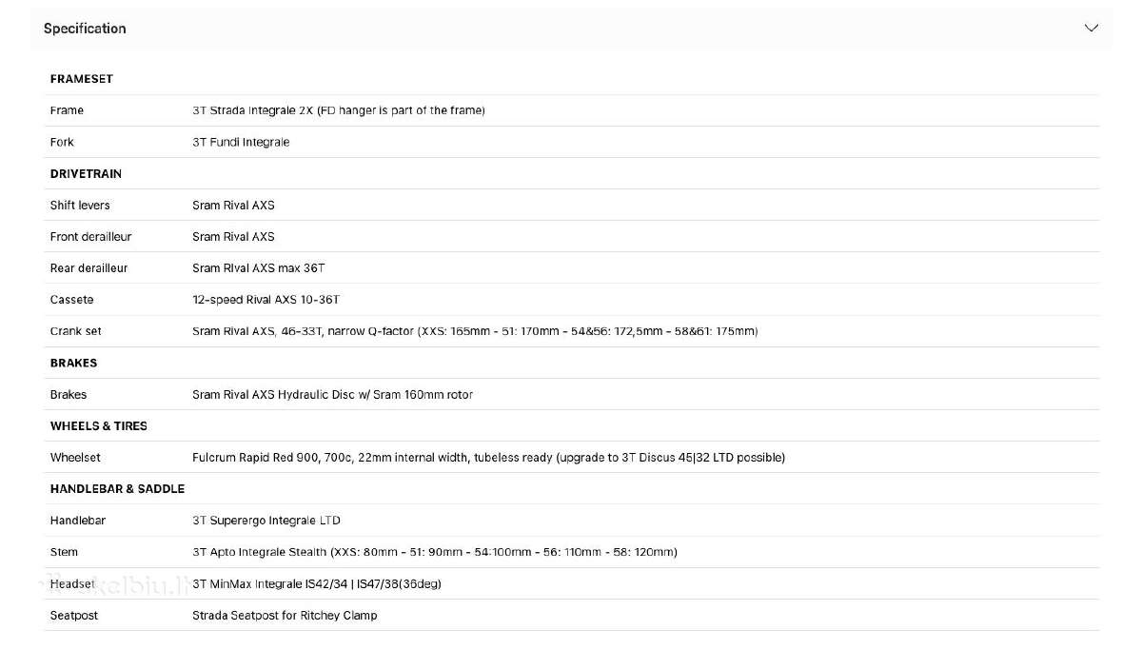Viewport: 1142px width, 650px height.
Task: Select the Brakes row label
Action: pyautogui.click(x=69, y=394)
